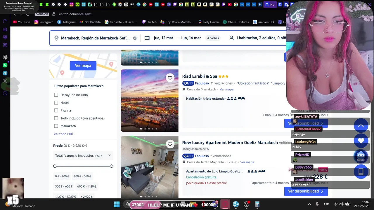The height and width of the screenshot is (210, 374).
Task: Click the calendar icon in search bar
Action: pyautogui.click(x=147, y=38)
